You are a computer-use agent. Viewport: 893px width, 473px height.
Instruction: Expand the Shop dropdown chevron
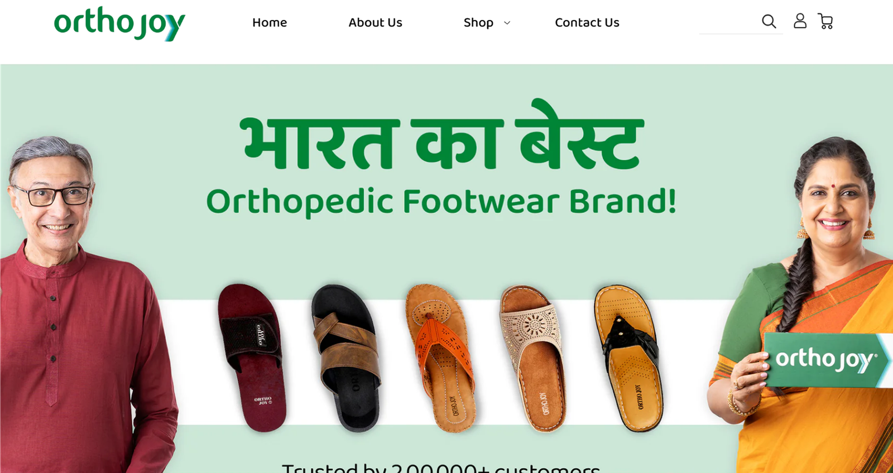click(507, 23)
